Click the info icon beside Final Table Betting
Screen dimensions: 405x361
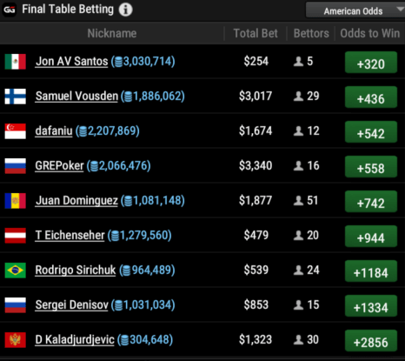tap(125, 10)
